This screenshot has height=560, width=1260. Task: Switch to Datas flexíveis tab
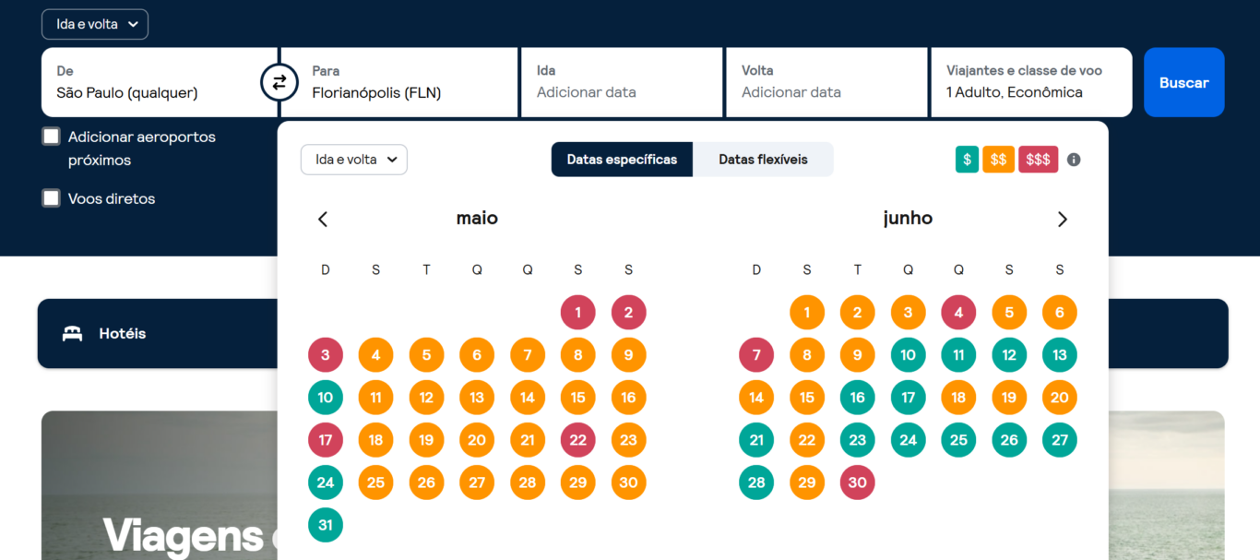coord(763,160)
